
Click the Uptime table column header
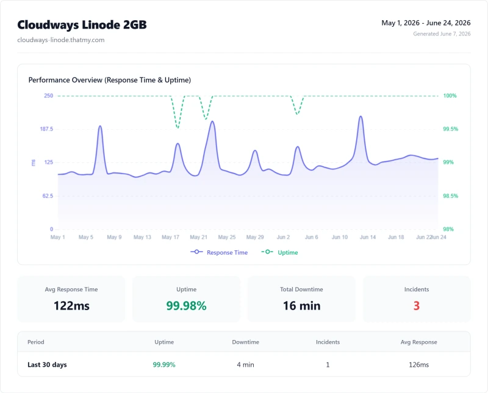(x=164, y=342)
